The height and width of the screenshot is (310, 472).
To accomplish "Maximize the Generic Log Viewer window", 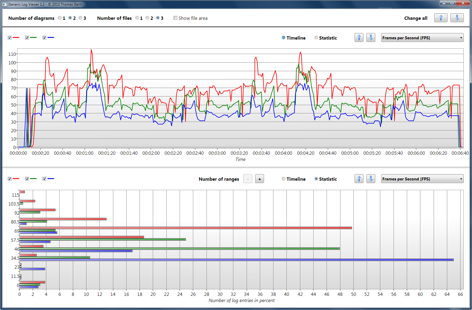I will 452,3.
